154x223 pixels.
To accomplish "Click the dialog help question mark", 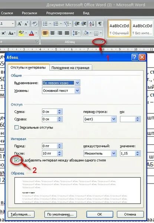I will tap(135, 57).
